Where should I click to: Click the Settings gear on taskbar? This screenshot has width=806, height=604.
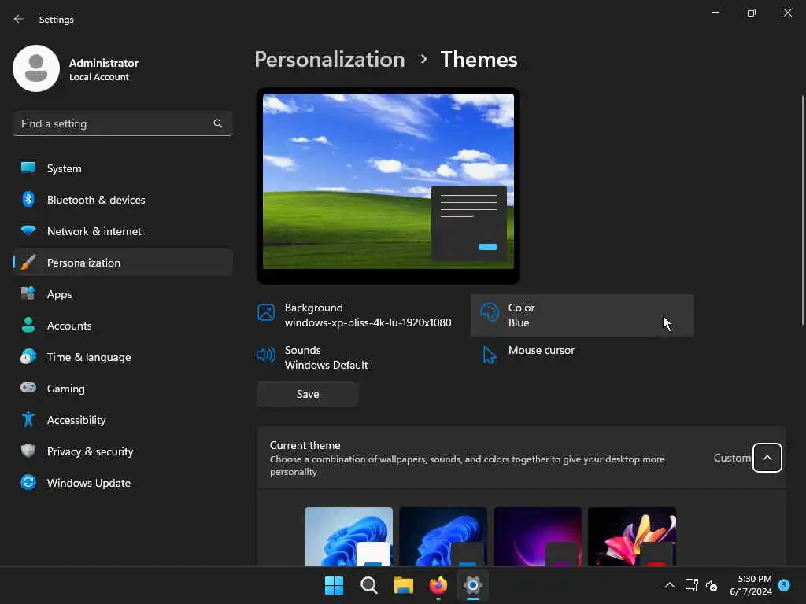point(473,585)
